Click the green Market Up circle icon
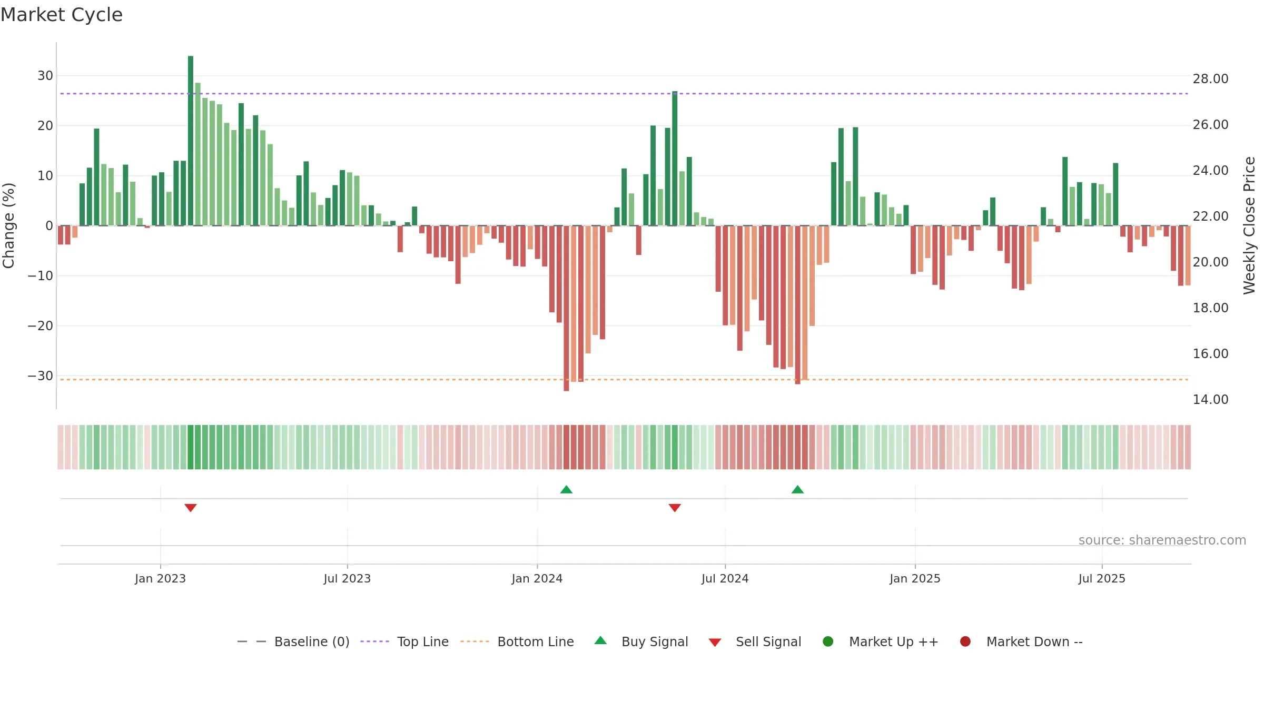Screen dimensions: 1264x711 pyautogui.click(x=828, y=641)
